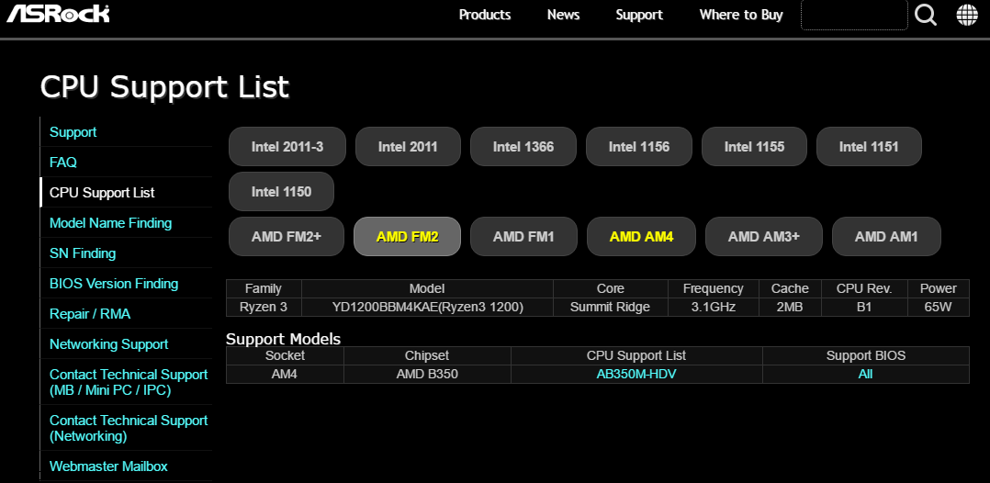Click the YD1200BBM4KAE(Ryzen3 1200) model cell
990x483 pixels.
(x=427, y=308)
